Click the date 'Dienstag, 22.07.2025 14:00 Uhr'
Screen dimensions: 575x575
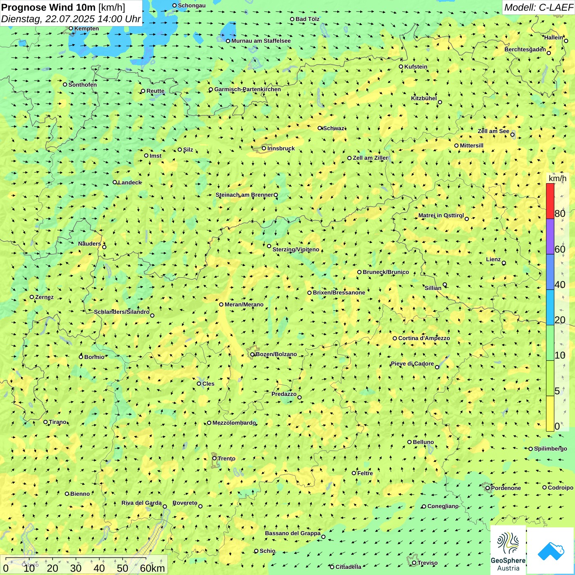coord(71,19)
